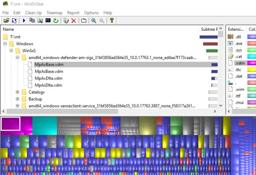Click the Refresh All toolbar icon
This screenshot has width=256, height=175.
coord(14,21)
